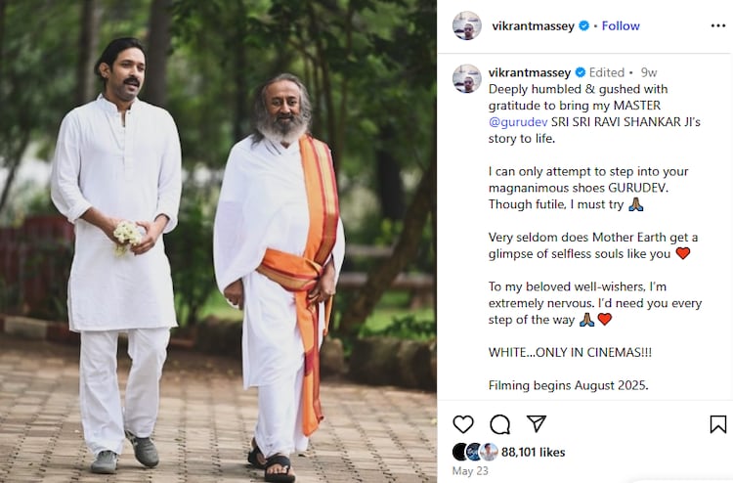Click the header profile avatar
The image size is (733, 483).
coord(466,25)
